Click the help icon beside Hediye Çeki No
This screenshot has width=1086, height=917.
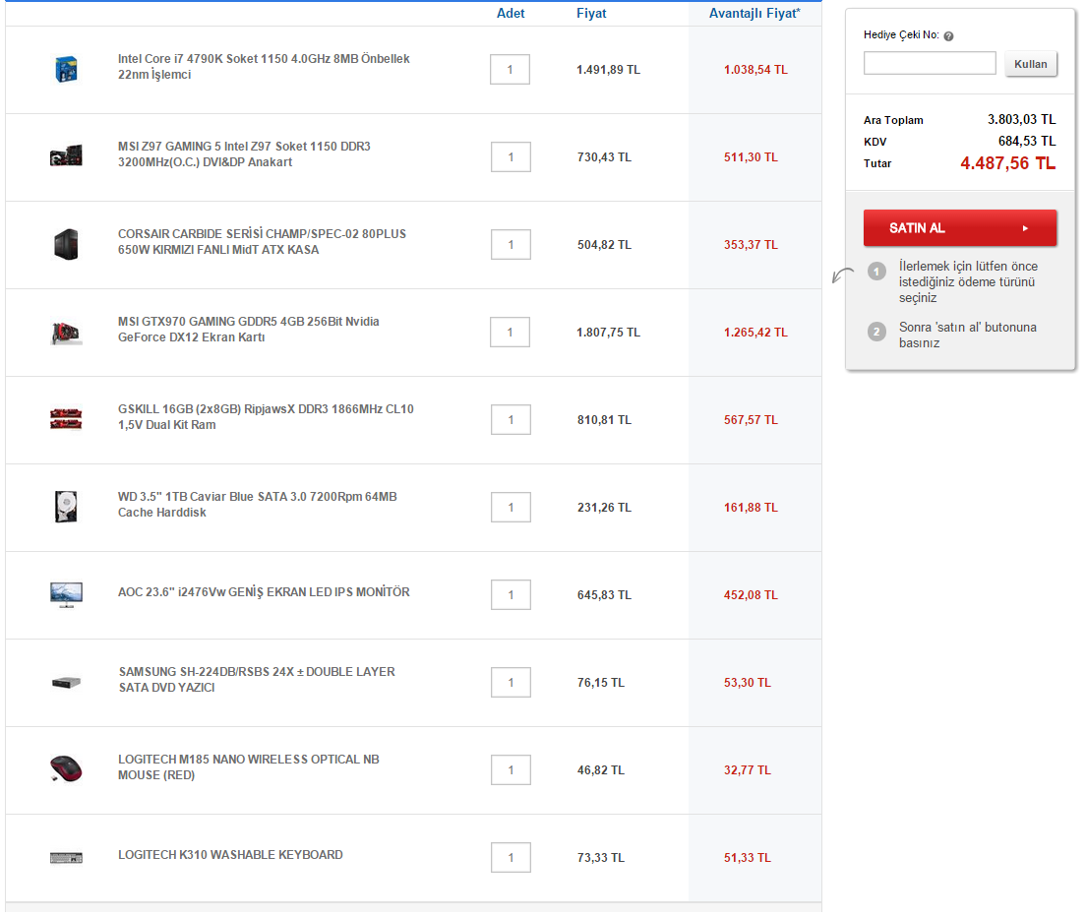point(948,36)
